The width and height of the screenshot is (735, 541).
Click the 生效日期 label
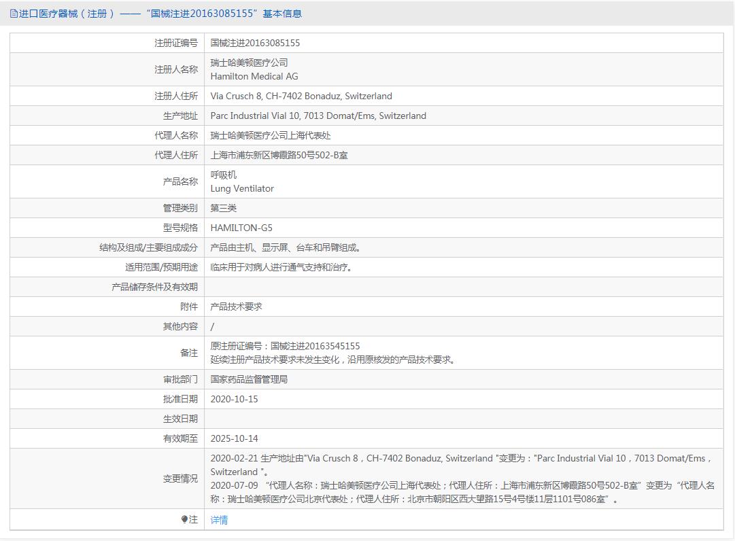180,419
